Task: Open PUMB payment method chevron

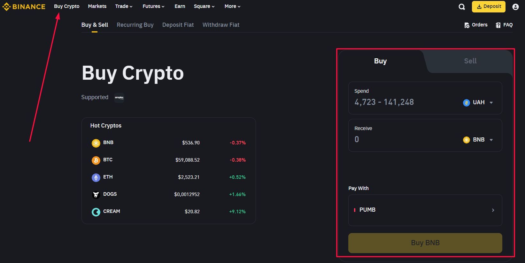Action: coord(493,210)
